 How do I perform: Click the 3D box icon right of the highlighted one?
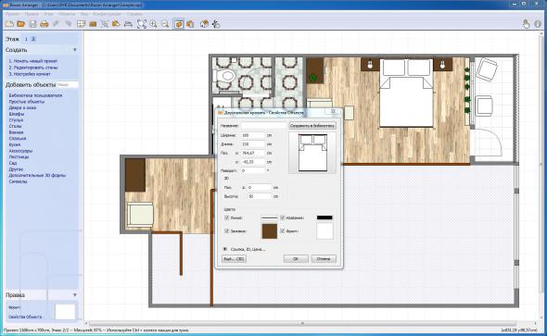point(190,24)
